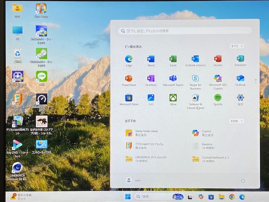269x202 pixels.
Task: Open Outlook (classic) app
Action: (x=195, y=61)
